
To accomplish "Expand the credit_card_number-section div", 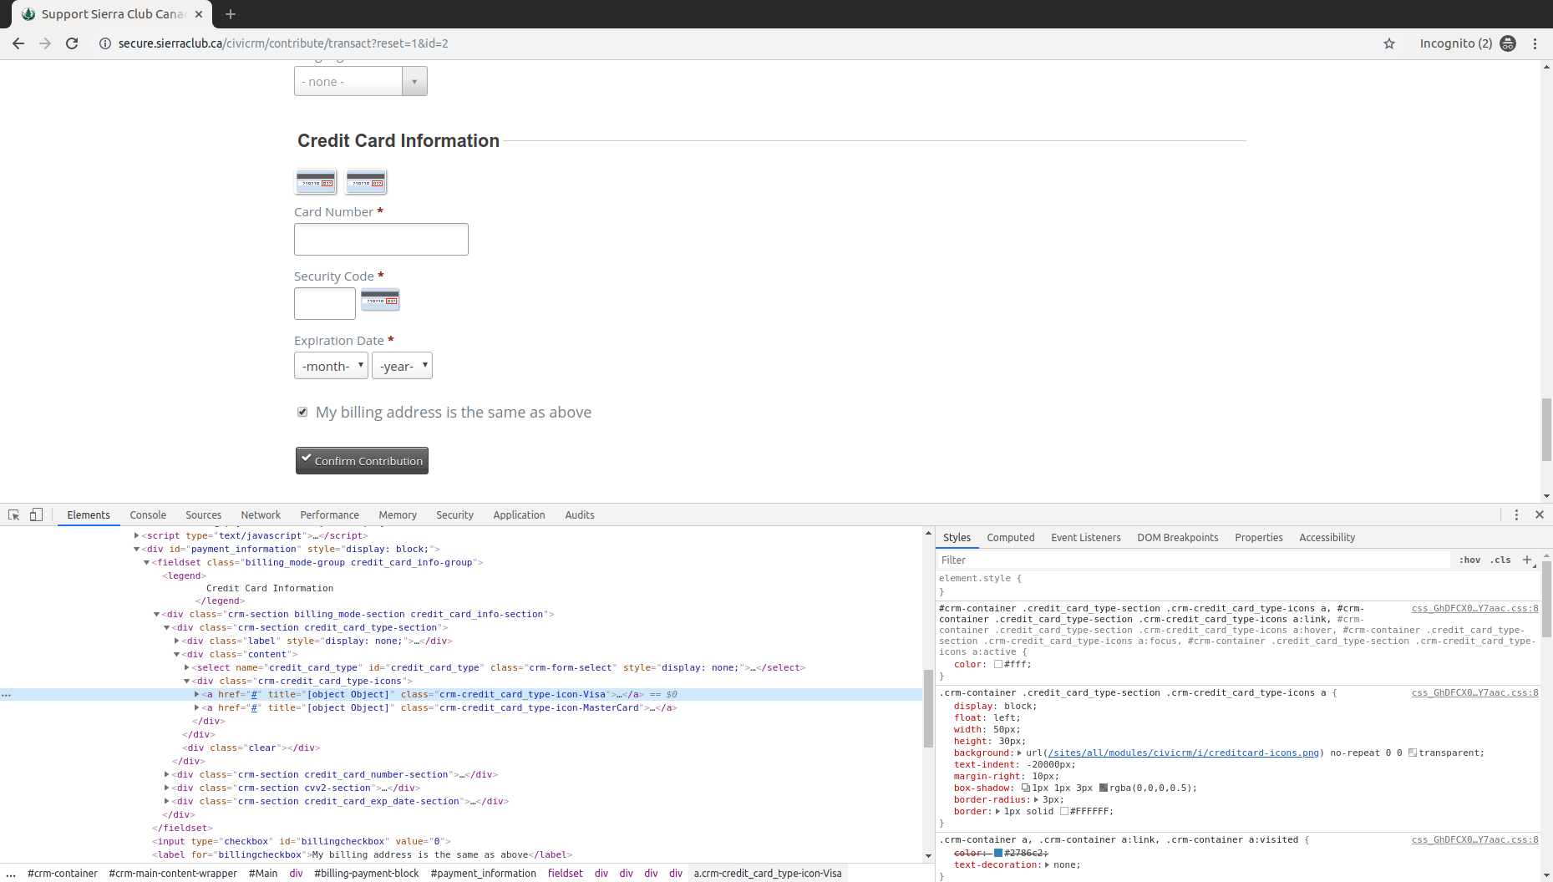I will 167,774.
